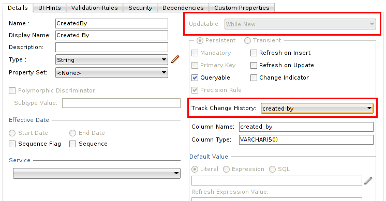Open the Validation Rules tab
The image size is (386, 201).
click(x=95, y=8)
